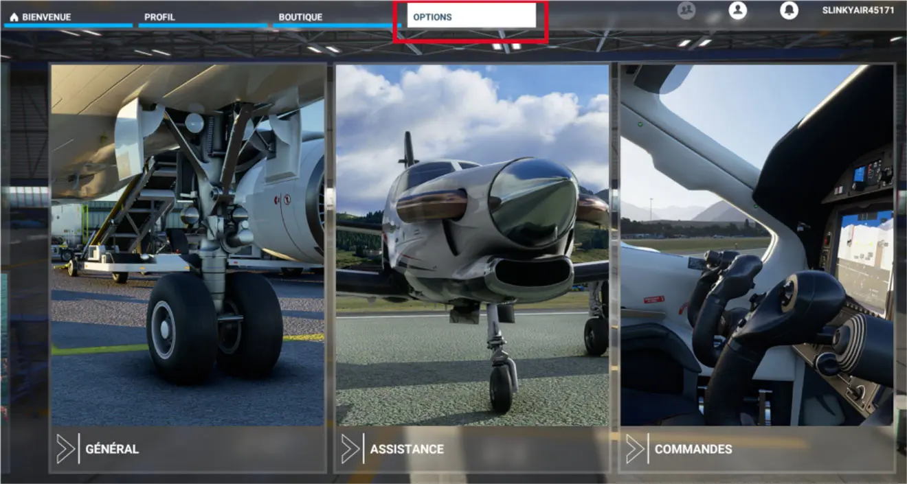Open the friends group icon
Screen dimensions: 907x484
point(686,10)
